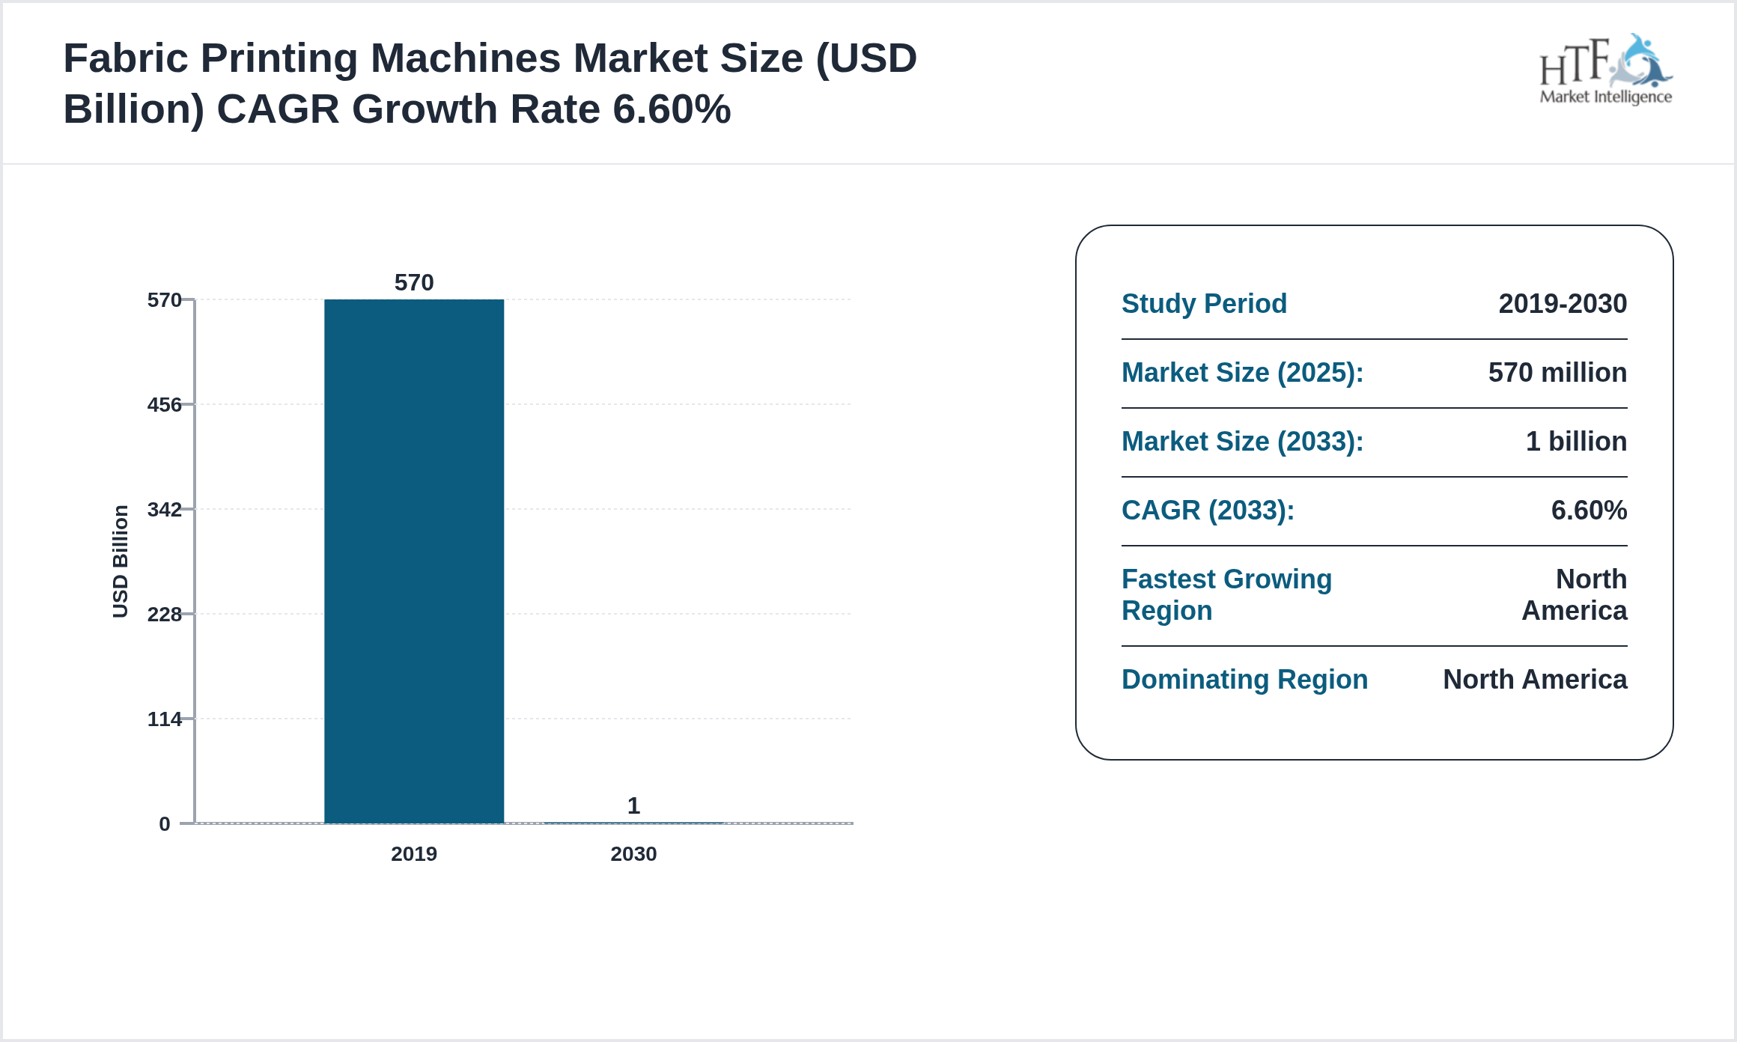Click the Dominating Region label
This screenshot has height=1042, width=1737.
pos(1244,680)
